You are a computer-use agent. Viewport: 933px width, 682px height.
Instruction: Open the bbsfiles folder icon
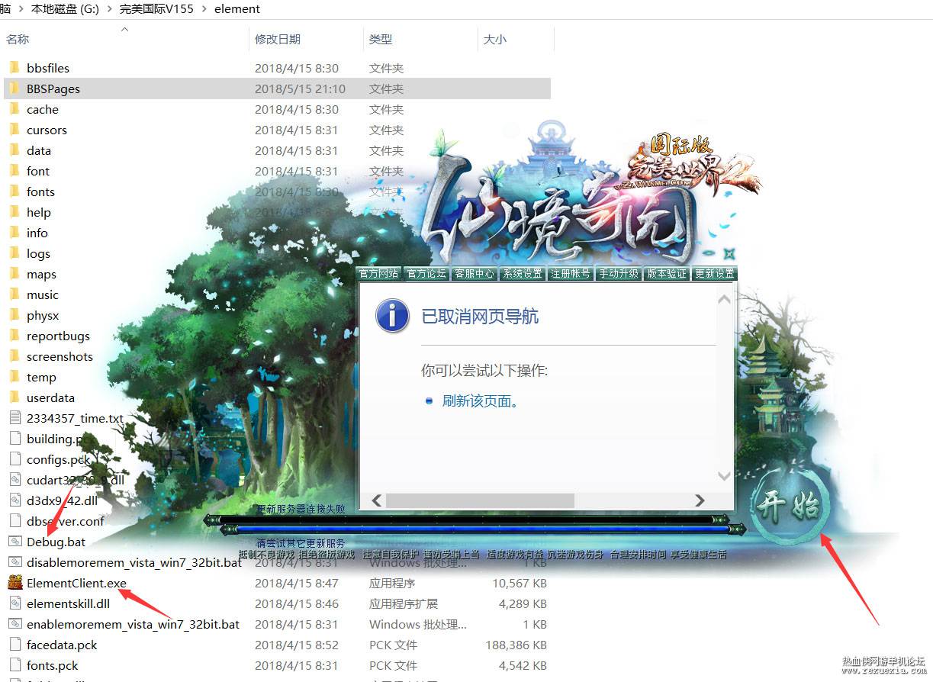[x=14, y=68]
